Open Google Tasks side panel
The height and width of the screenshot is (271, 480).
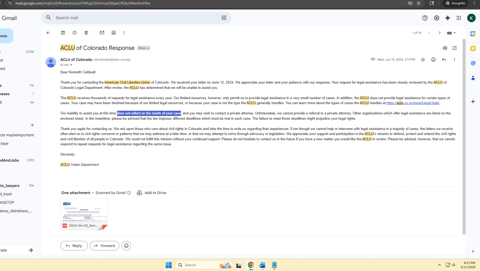[x=473, y=63]
